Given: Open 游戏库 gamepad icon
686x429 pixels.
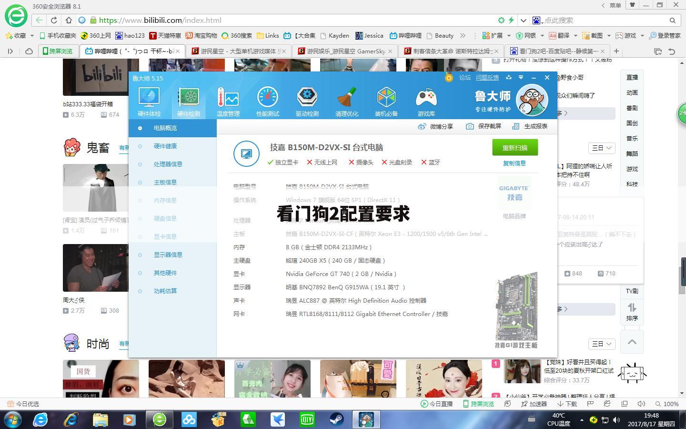Looking at the screenshot, I should point(426,102).
